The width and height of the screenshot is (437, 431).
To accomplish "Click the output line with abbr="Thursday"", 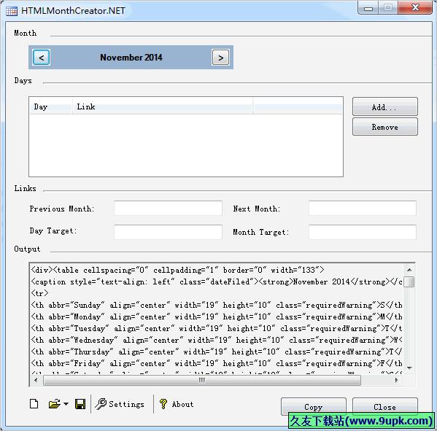I will (217, 352).
